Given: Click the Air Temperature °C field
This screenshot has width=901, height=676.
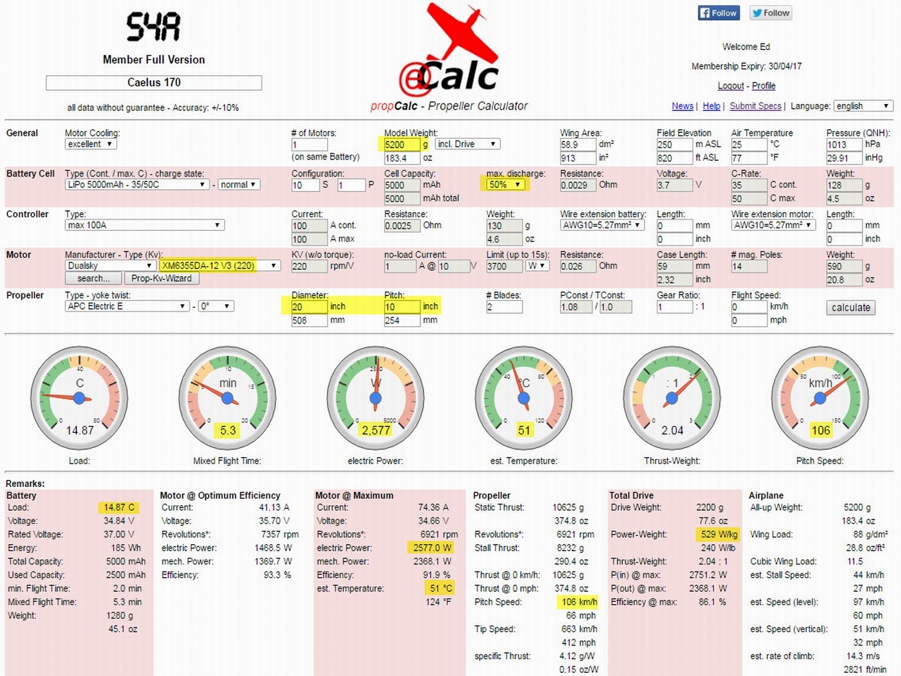Looking at the screenshot, I should [749, 145].
